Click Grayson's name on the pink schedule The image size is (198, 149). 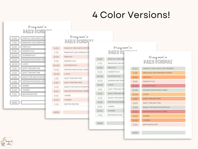(79, 37)
